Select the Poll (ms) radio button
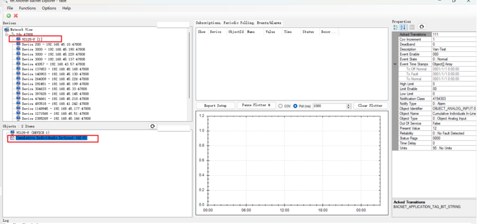477x224 pixels. [295, 106]
